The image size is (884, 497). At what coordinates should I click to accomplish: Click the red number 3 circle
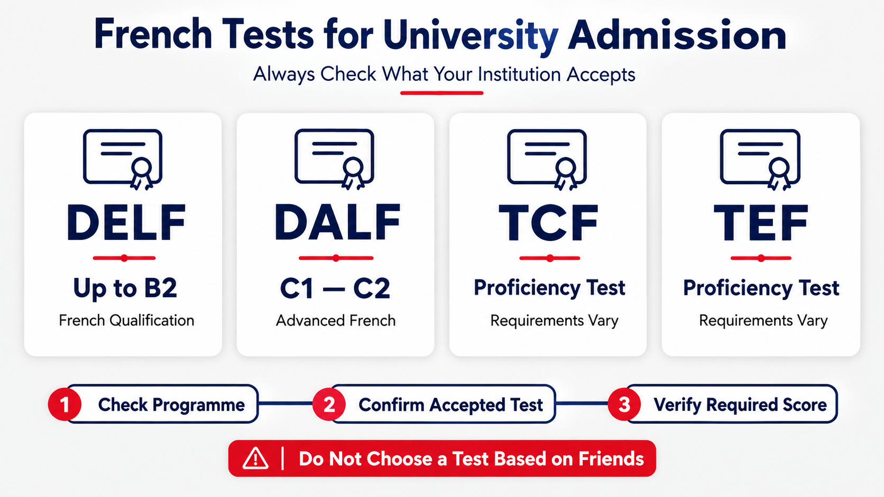coord(624,405)
